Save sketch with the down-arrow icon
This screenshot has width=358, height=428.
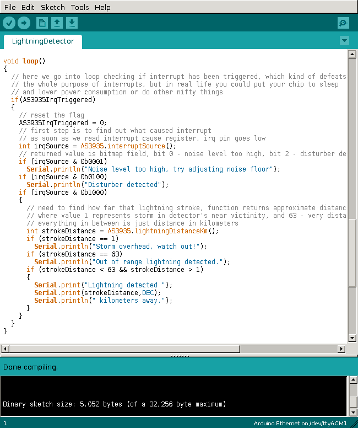point(72,23)
